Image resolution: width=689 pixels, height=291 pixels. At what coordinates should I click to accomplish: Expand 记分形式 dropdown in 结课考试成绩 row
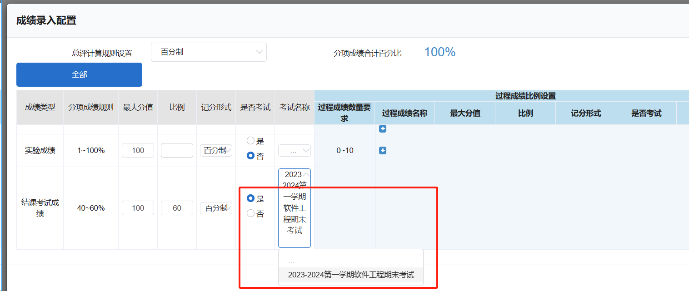pyautogui.click(x=216, y=208)
